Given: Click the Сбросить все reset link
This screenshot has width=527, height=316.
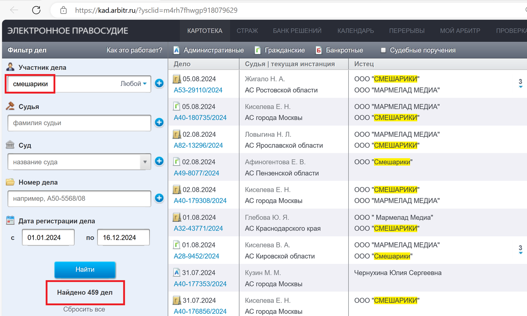Looking at the screenshot, I should 84,309.
